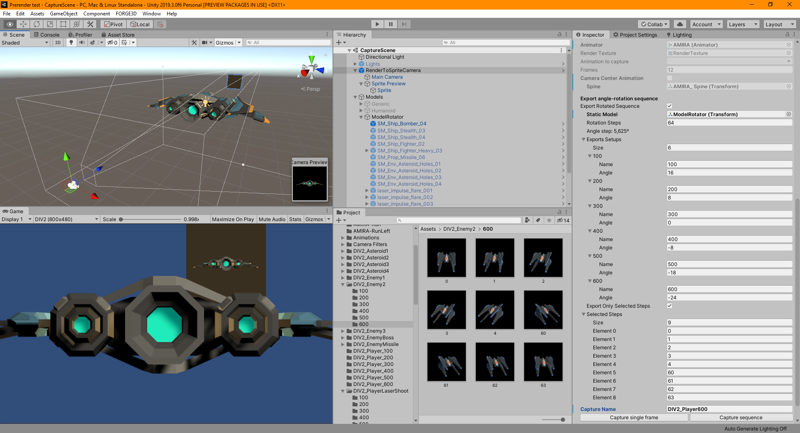800x433 pixels.
Task: Toggle Camera Center Animation checkbox
Action: coord(670,78)
